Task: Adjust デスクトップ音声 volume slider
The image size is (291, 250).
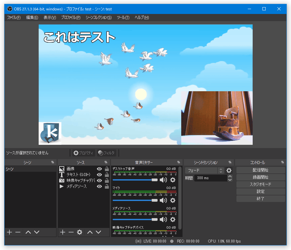Action: (x=135, y=180)
